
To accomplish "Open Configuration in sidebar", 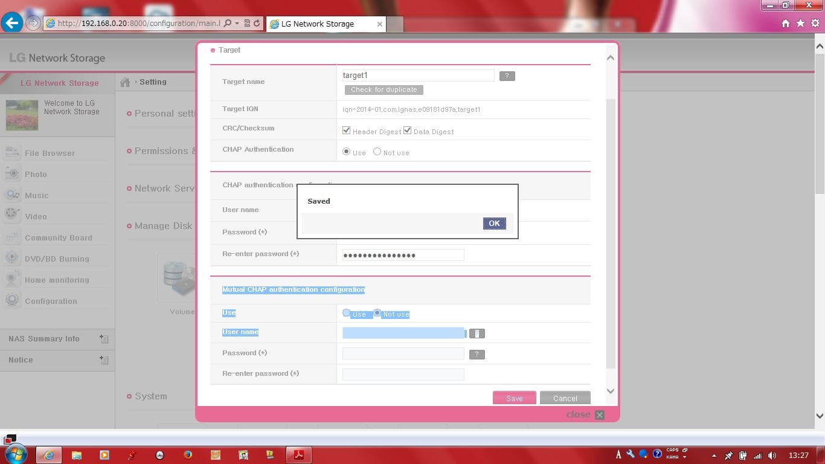I will pyautogui.click(x=51, y=301).
